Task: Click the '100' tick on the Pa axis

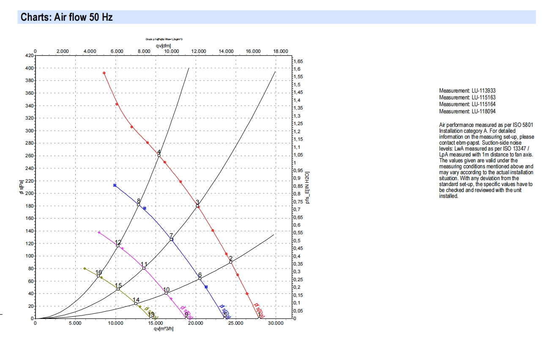Action: click(x=29, y=256)
